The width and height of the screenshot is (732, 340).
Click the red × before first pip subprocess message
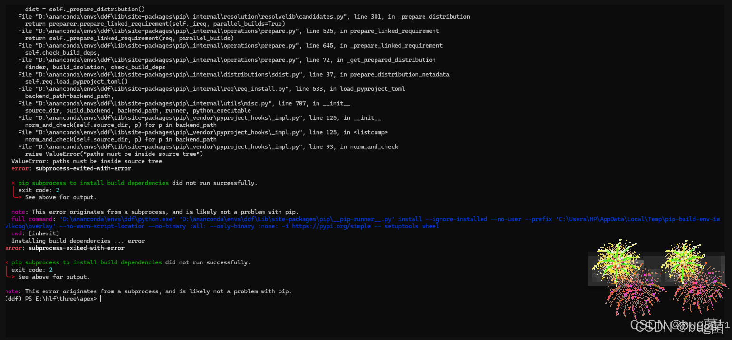tap(13, 183)
